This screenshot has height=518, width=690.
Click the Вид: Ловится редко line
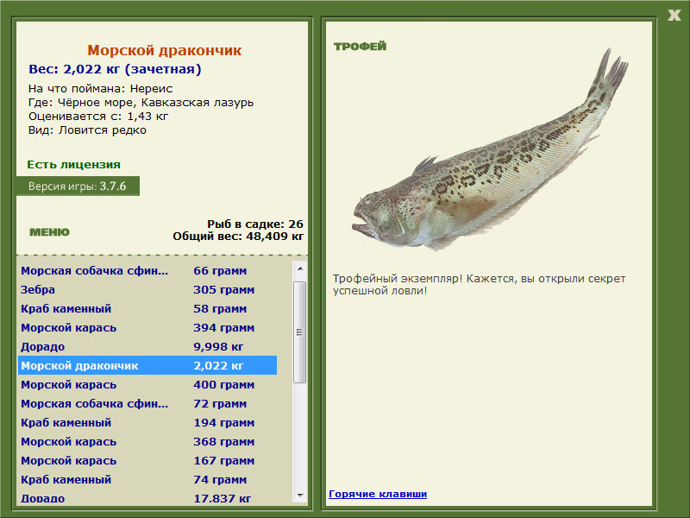pyautogui.click(x=87, y=130)
